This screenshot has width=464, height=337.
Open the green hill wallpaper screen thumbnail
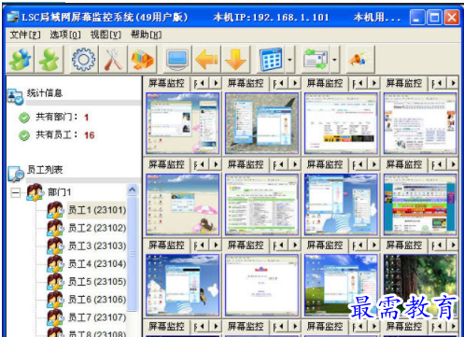(x=341, y=285)
